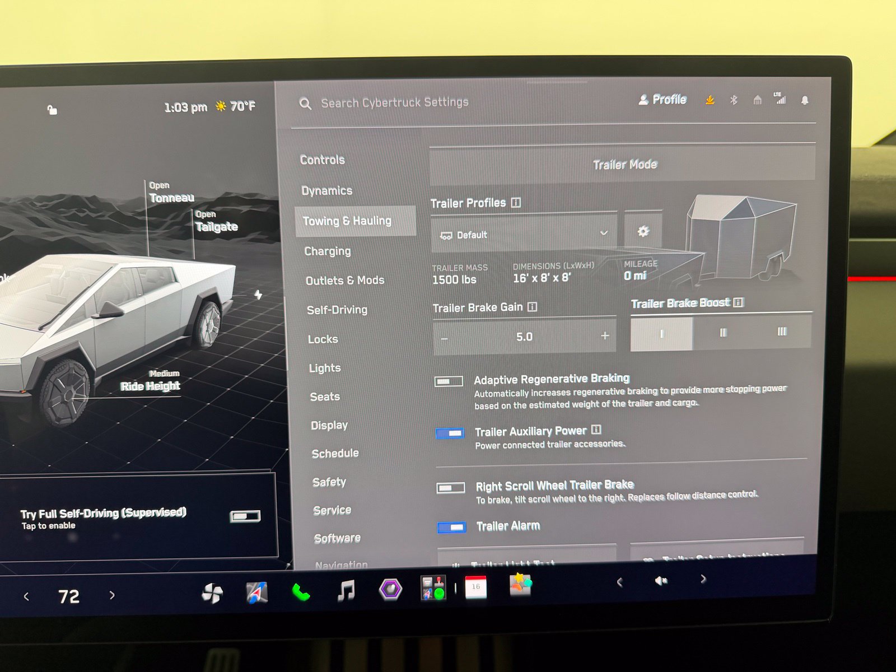Tap the charge port lightning bolt icon

258,294
